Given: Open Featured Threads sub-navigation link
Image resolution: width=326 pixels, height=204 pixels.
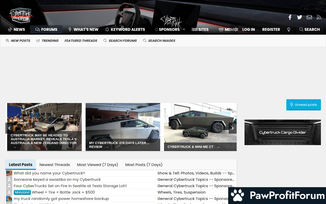Looking at the screenshot, I should tap(81, 41).
